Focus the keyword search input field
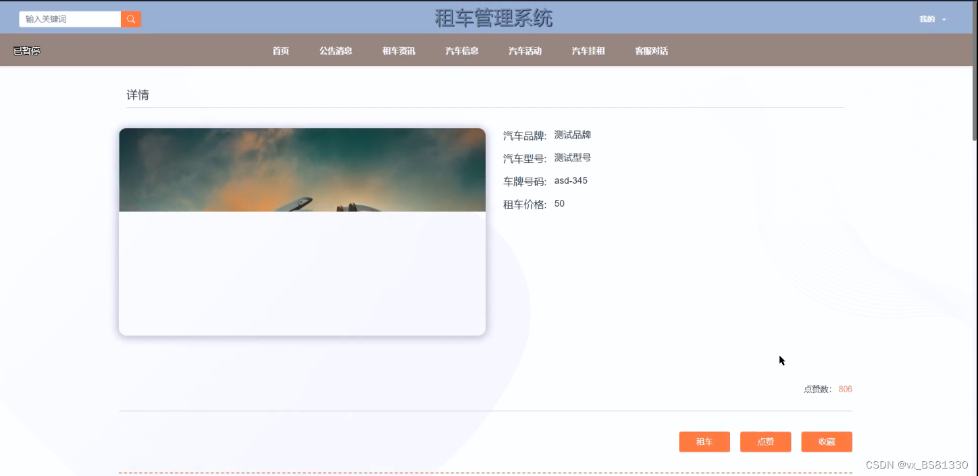The width and height of the screenshot is (978, 476). click(70, 19)
